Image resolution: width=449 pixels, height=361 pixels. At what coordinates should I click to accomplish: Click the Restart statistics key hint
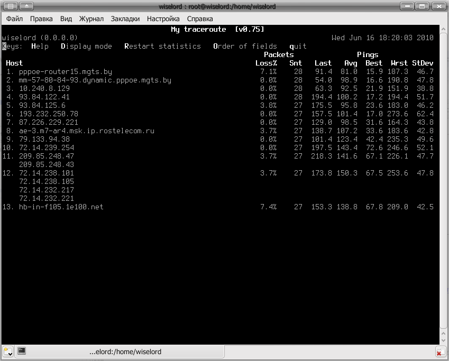coord(162,47)
